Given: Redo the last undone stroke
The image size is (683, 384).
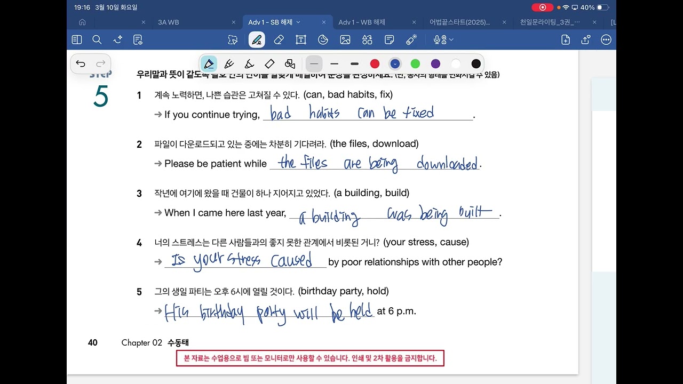Looking at the screenshot, I should (100, 64).
